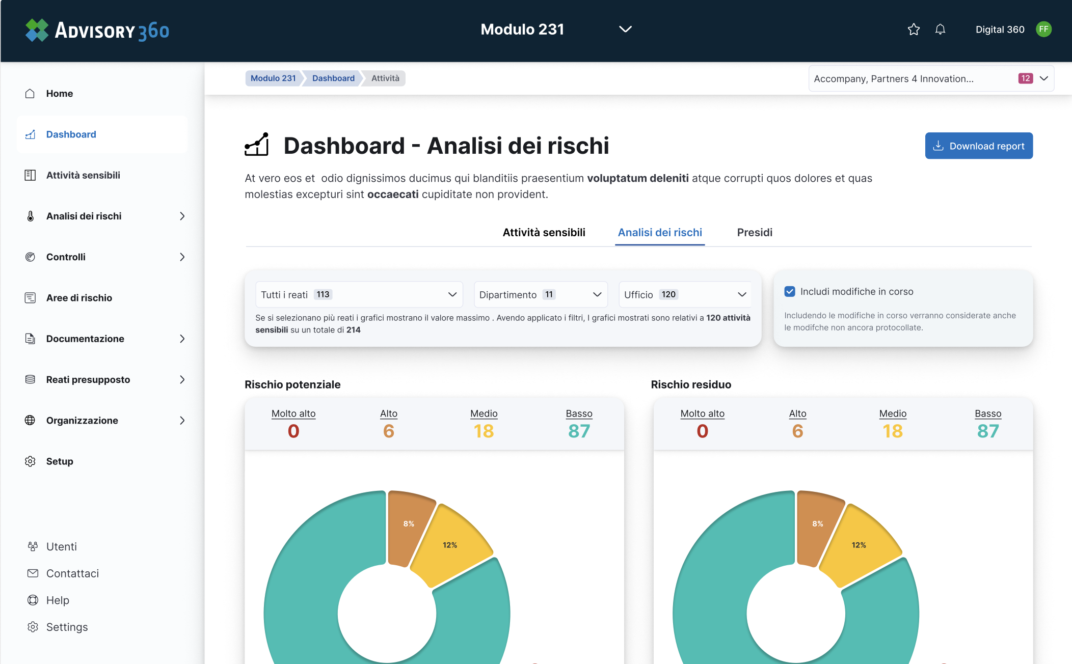Screen dimensions: 1072x664
Task: Switch to the Presidi tab
Action: (x=755, y=233)
